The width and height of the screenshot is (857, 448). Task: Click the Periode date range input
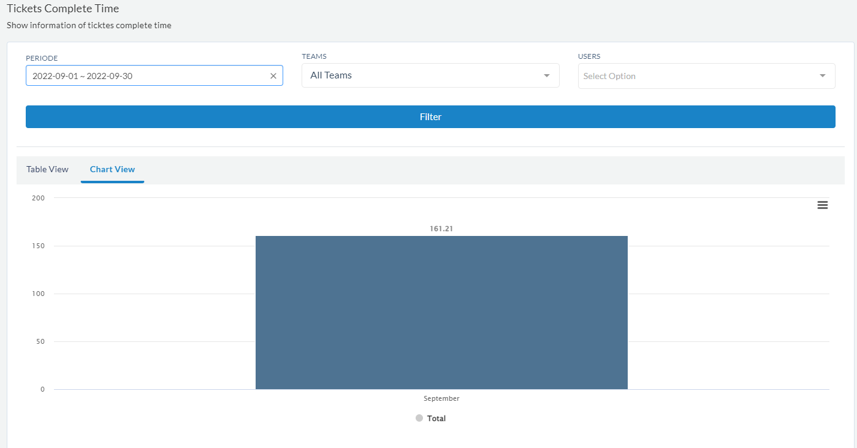point(154,76)
